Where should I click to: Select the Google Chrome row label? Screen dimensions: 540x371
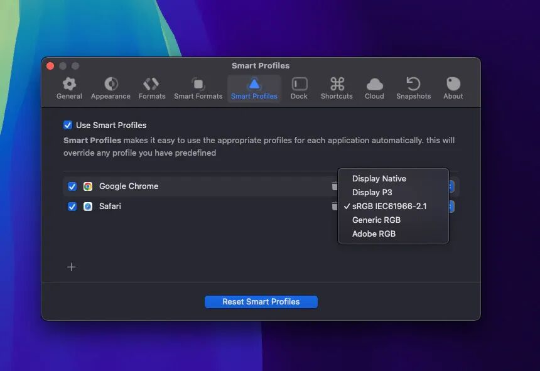[129, 186]
